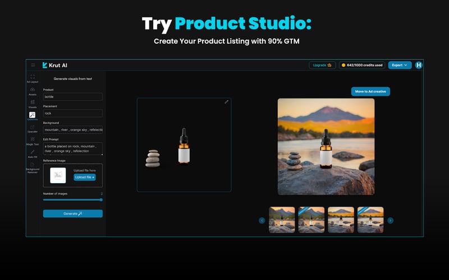Select the fourth generated result thumbnail
Viewport: 449px width, 280px height.
pos(370,220)
